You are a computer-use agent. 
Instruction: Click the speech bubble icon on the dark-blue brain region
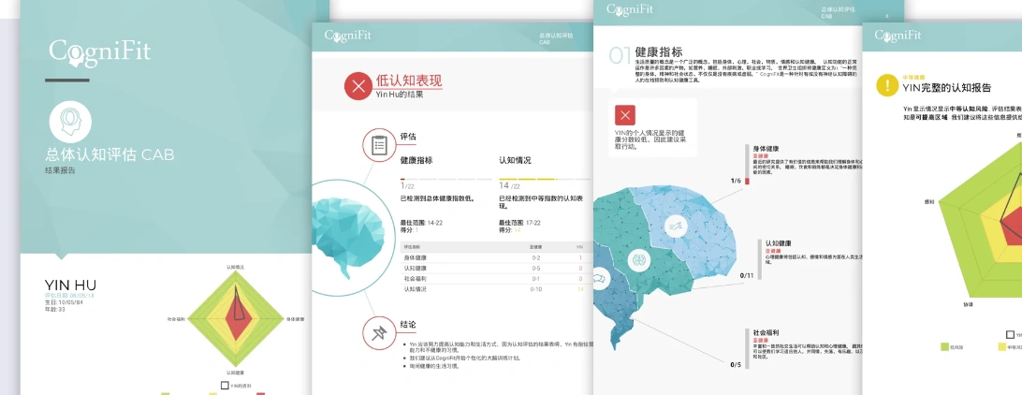point(600,278)
